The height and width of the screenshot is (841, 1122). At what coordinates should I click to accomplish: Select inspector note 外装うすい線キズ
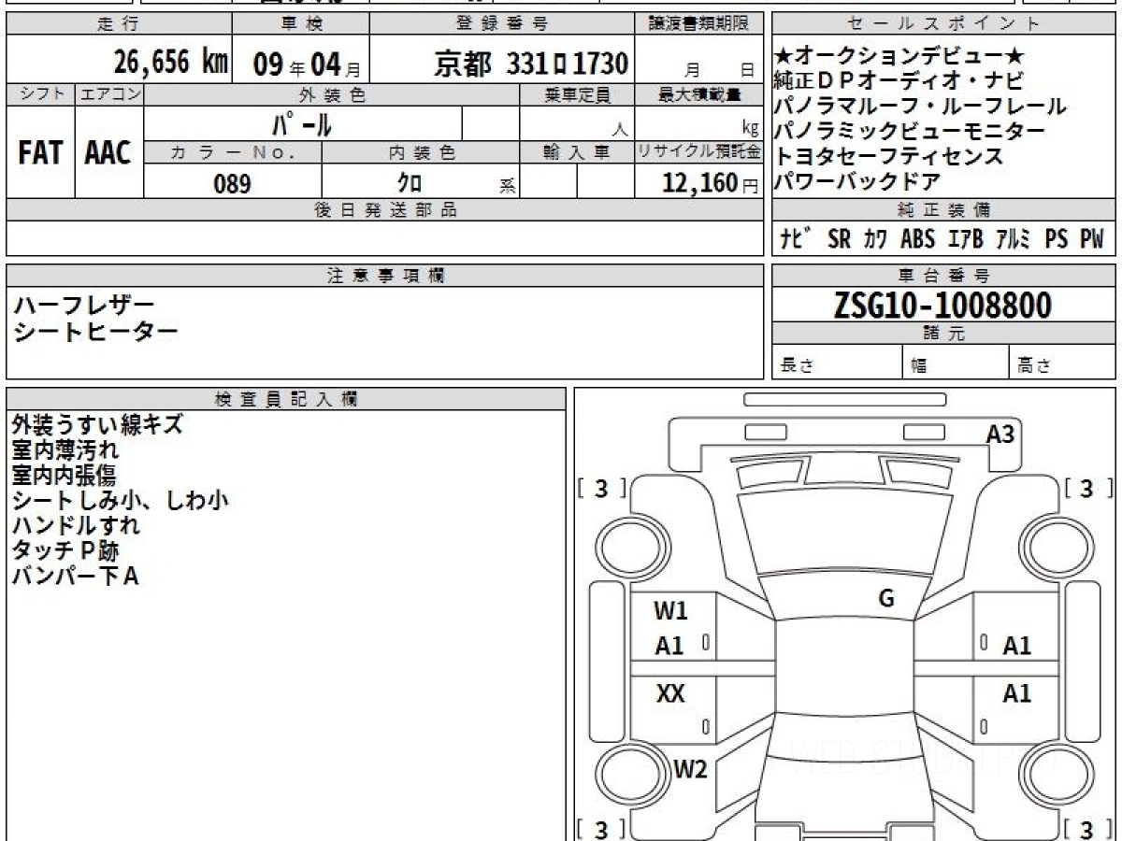point(97,424)
